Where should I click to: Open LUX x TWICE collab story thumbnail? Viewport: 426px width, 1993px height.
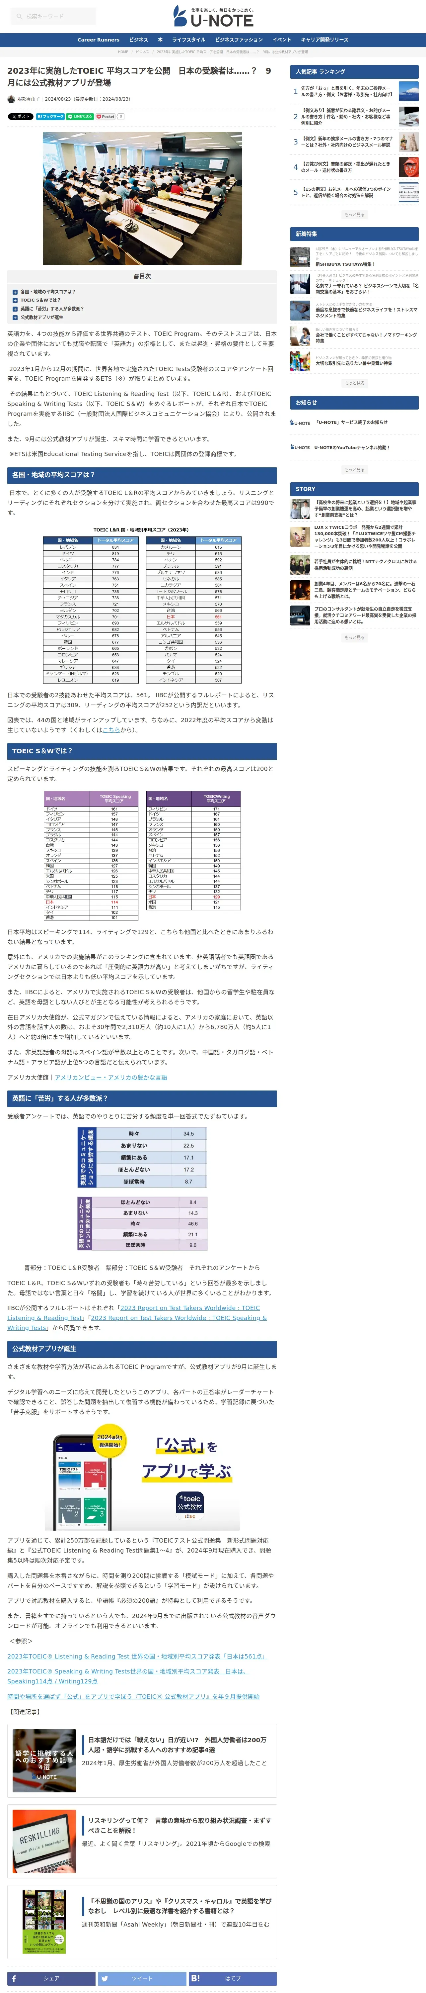point(300,537)
